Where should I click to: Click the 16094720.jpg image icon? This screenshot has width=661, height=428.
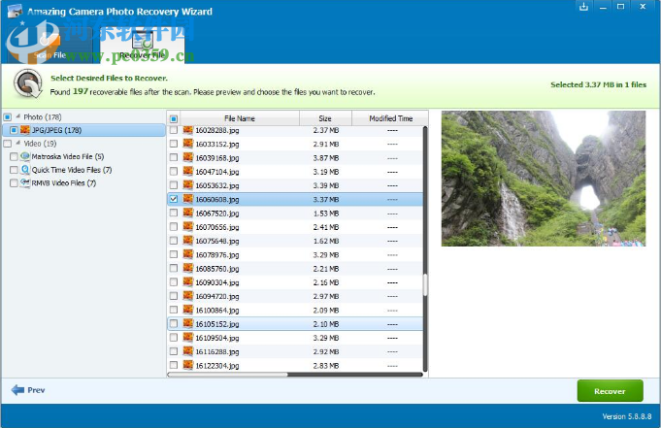[x=188, y=296]
